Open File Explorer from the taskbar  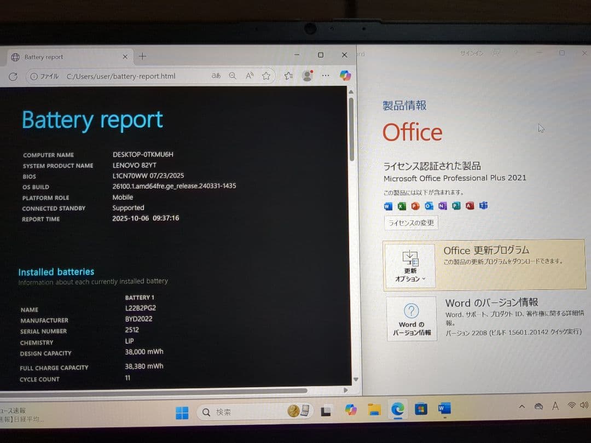coord(374,409)
